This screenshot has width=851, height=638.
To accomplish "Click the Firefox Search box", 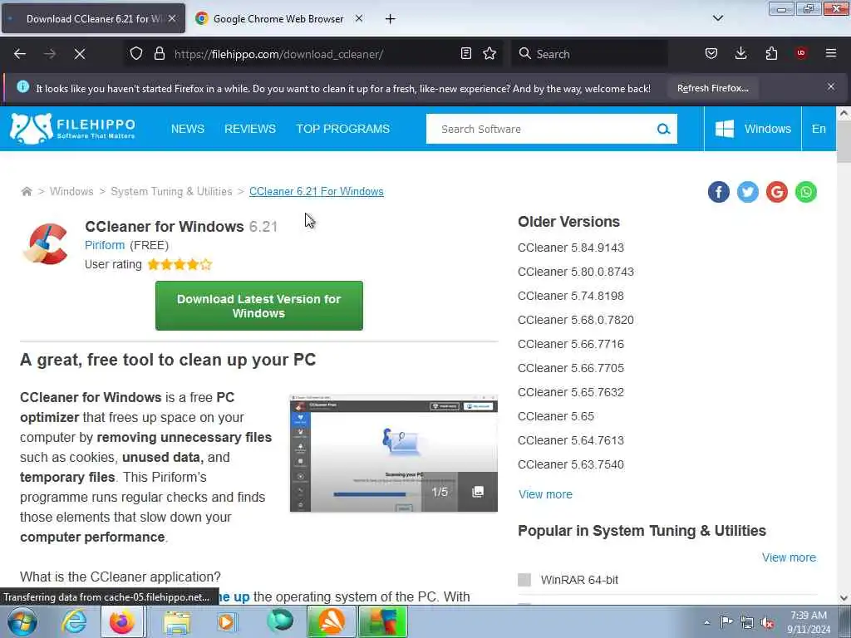I will point(590,54).
